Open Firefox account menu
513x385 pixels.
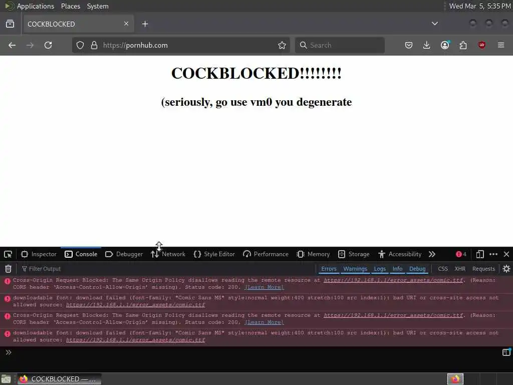pyautogui.click(x=445, y=45)
